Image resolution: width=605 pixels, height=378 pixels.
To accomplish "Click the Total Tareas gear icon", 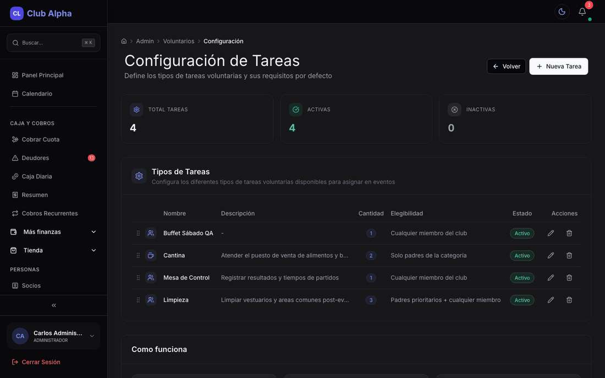I will pos(136,110).
